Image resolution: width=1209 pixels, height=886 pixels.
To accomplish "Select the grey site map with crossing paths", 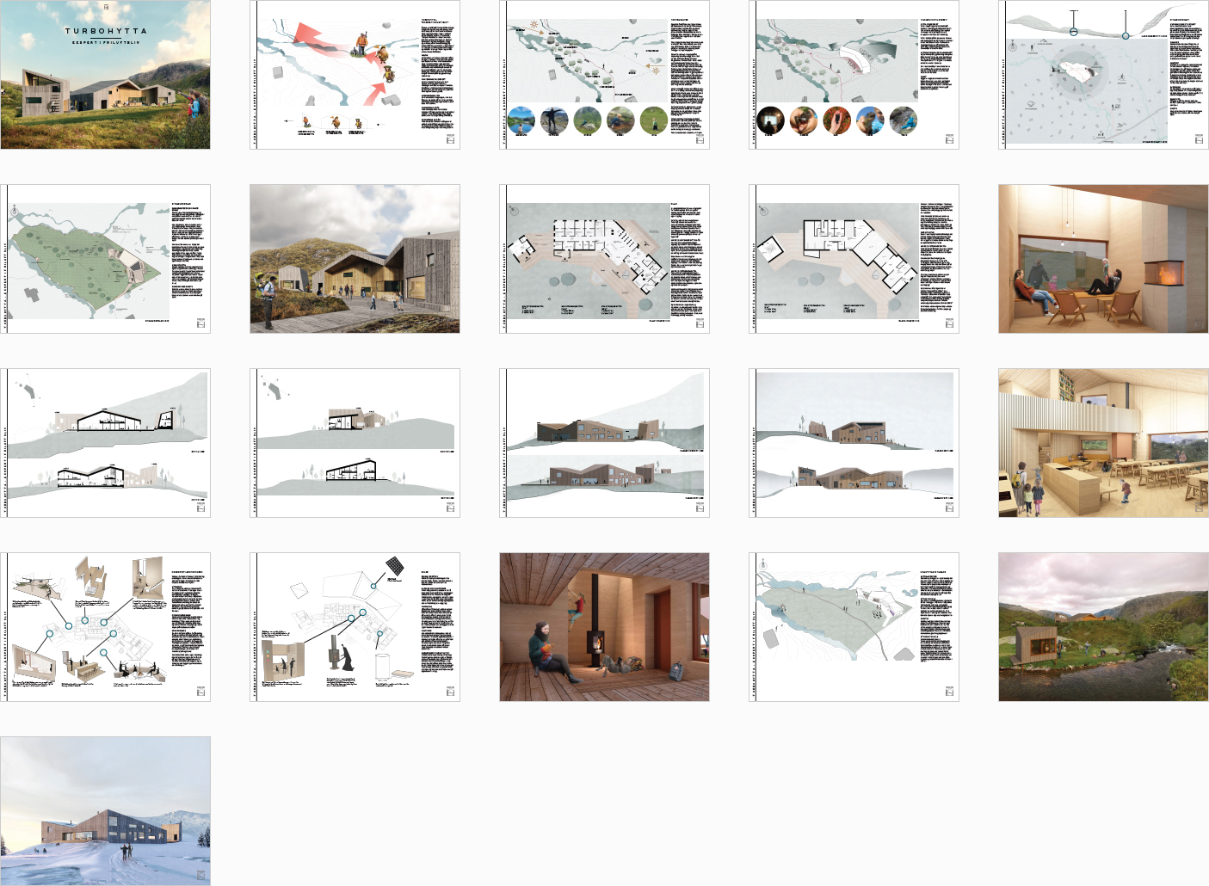I will tap(854, 627).
